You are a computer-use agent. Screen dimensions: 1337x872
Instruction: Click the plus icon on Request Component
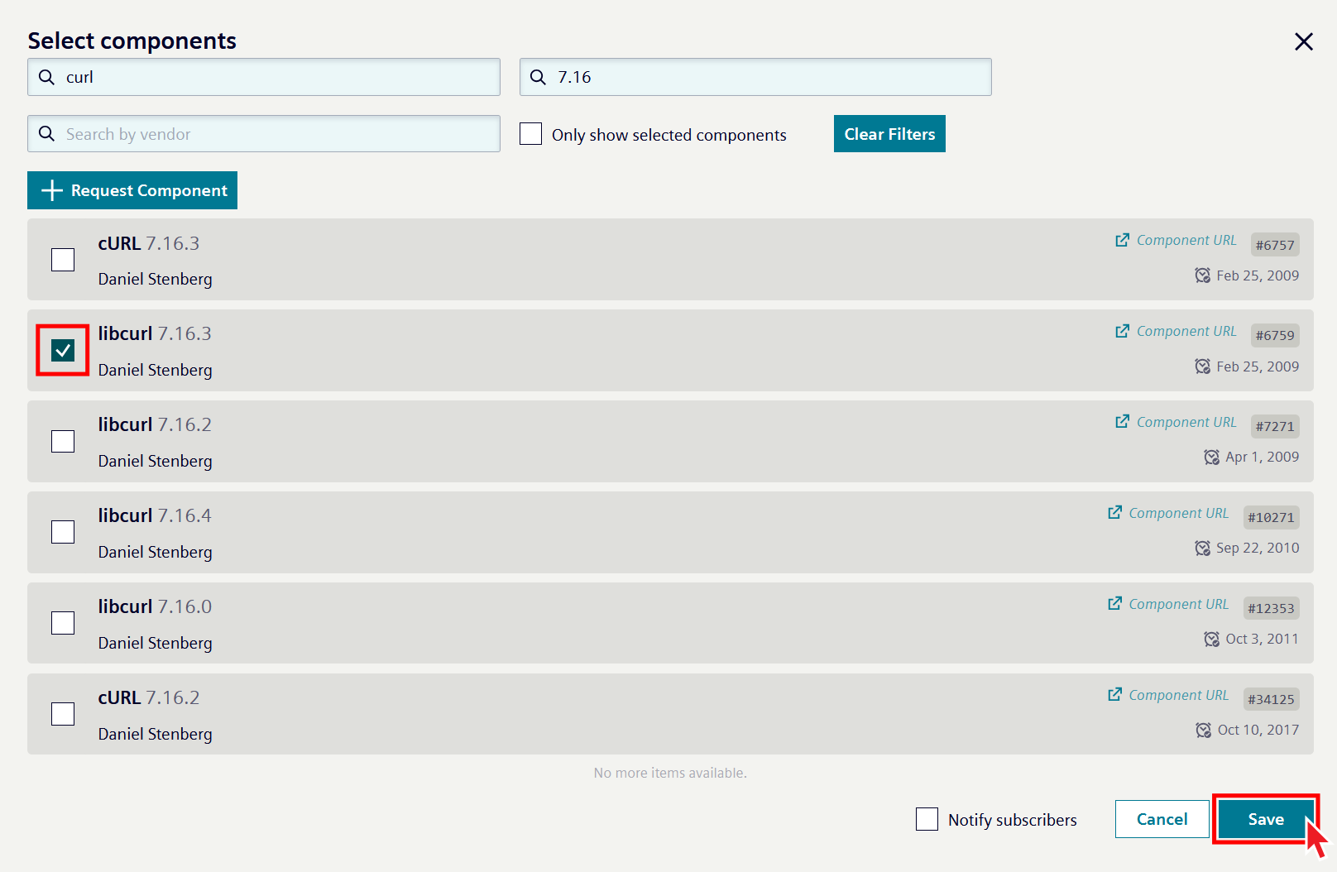[x=51, y=190]
